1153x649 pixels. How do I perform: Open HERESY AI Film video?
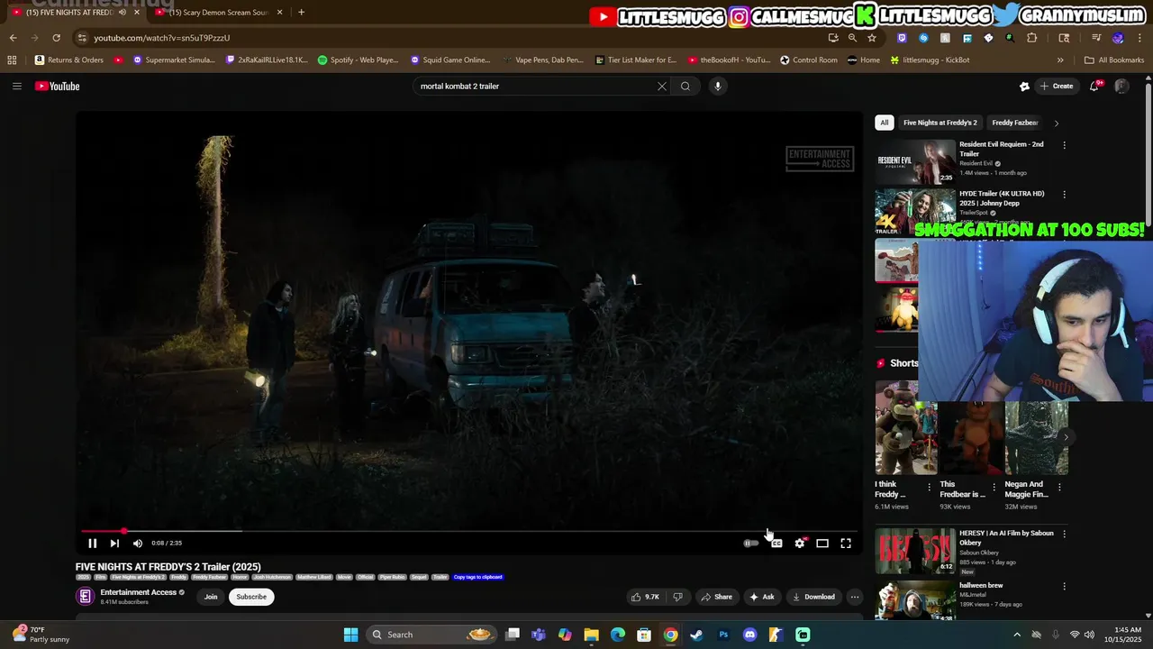(915, 551)
